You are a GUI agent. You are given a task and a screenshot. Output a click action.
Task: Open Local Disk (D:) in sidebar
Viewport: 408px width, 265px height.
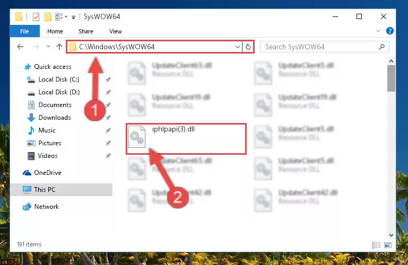pos(59,92)
